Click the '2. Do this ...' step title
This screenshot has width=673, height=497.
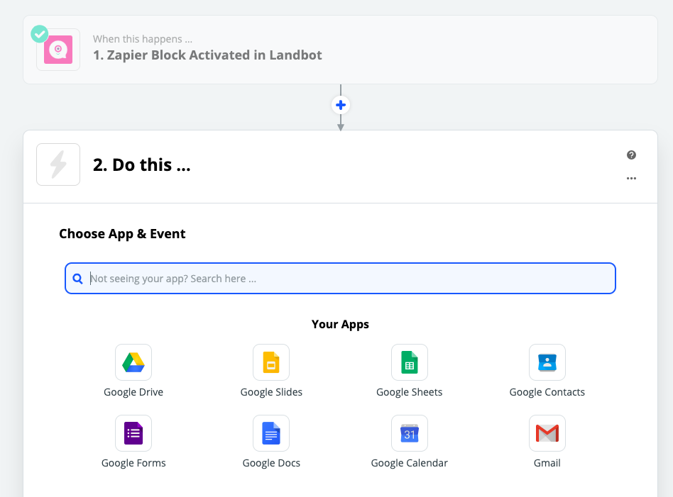tap(142, 165)
